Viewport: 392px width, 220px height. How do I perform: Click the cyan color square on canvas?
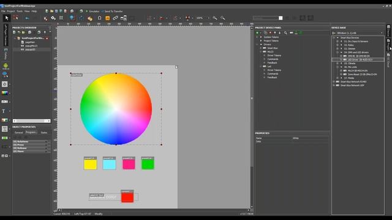(x=110, y=164)
